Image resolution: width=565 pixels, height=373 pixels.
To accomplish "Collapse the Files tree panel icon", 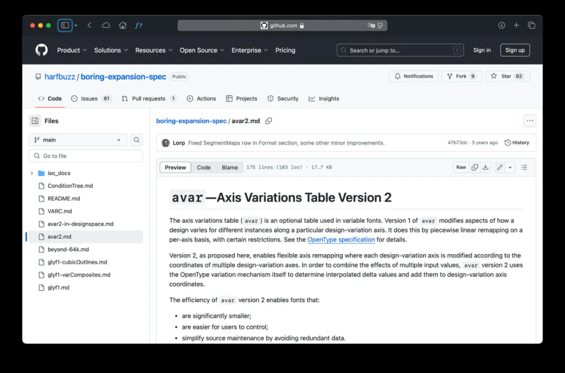I will (x=35, y=121).
